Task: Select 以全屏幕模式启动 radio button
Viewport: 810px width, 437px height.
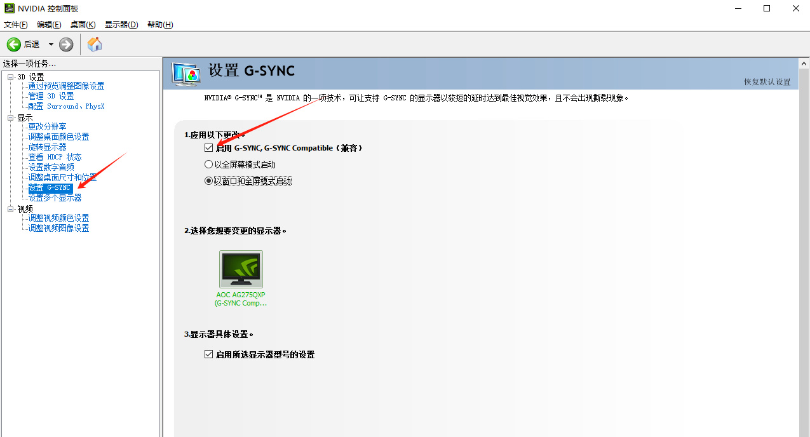Action: 208,165
